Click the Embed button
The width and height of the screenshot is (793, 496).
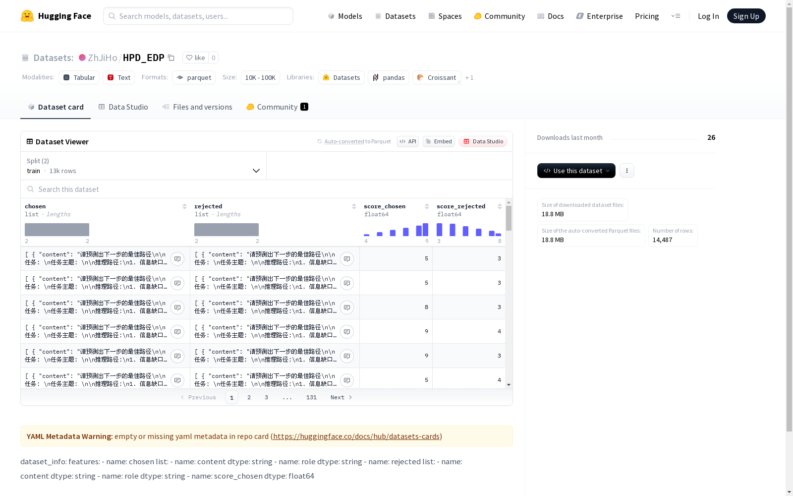click(x=439, y=141)
